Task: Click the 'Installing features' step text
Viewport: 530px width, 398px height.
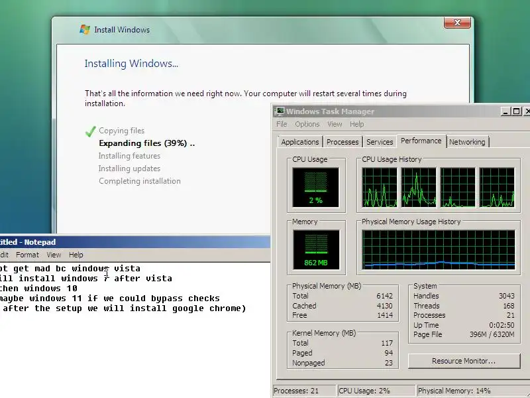Action: coord(129,156)
